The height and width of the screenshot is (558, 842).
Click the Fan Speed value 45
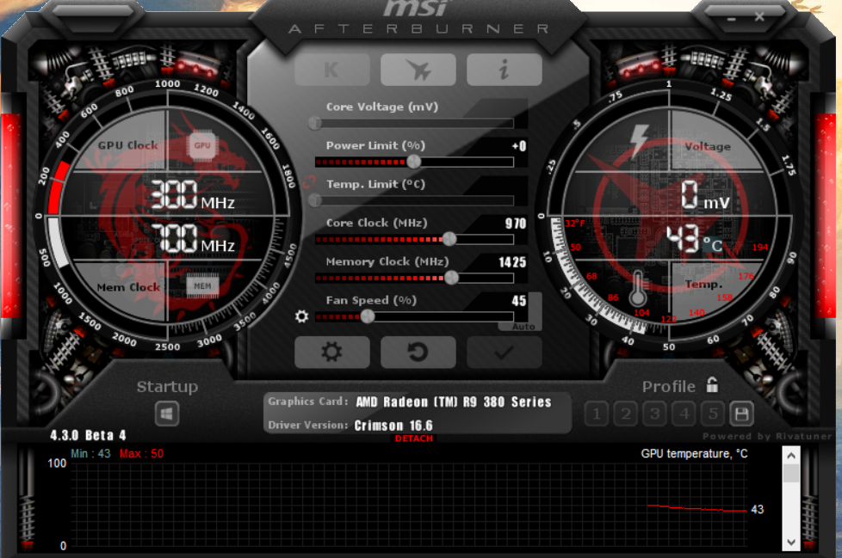[519, 301]
